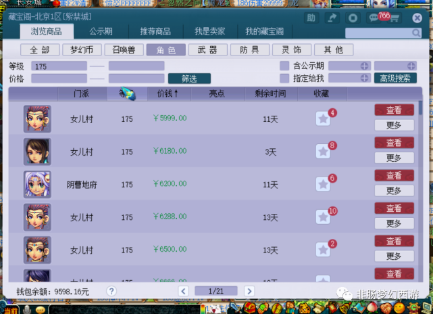This screenshot has height=314, width=433.
Task: Select the 防具 category
Action: [x=250, y=50]
